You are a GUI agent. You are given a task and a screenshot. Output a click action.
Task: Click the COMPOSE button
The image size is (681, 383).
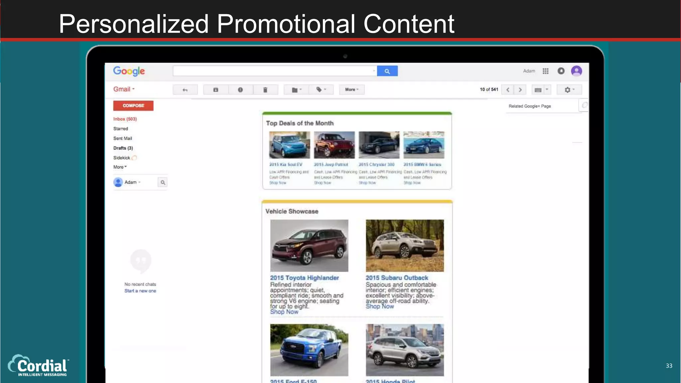[133, 106]
